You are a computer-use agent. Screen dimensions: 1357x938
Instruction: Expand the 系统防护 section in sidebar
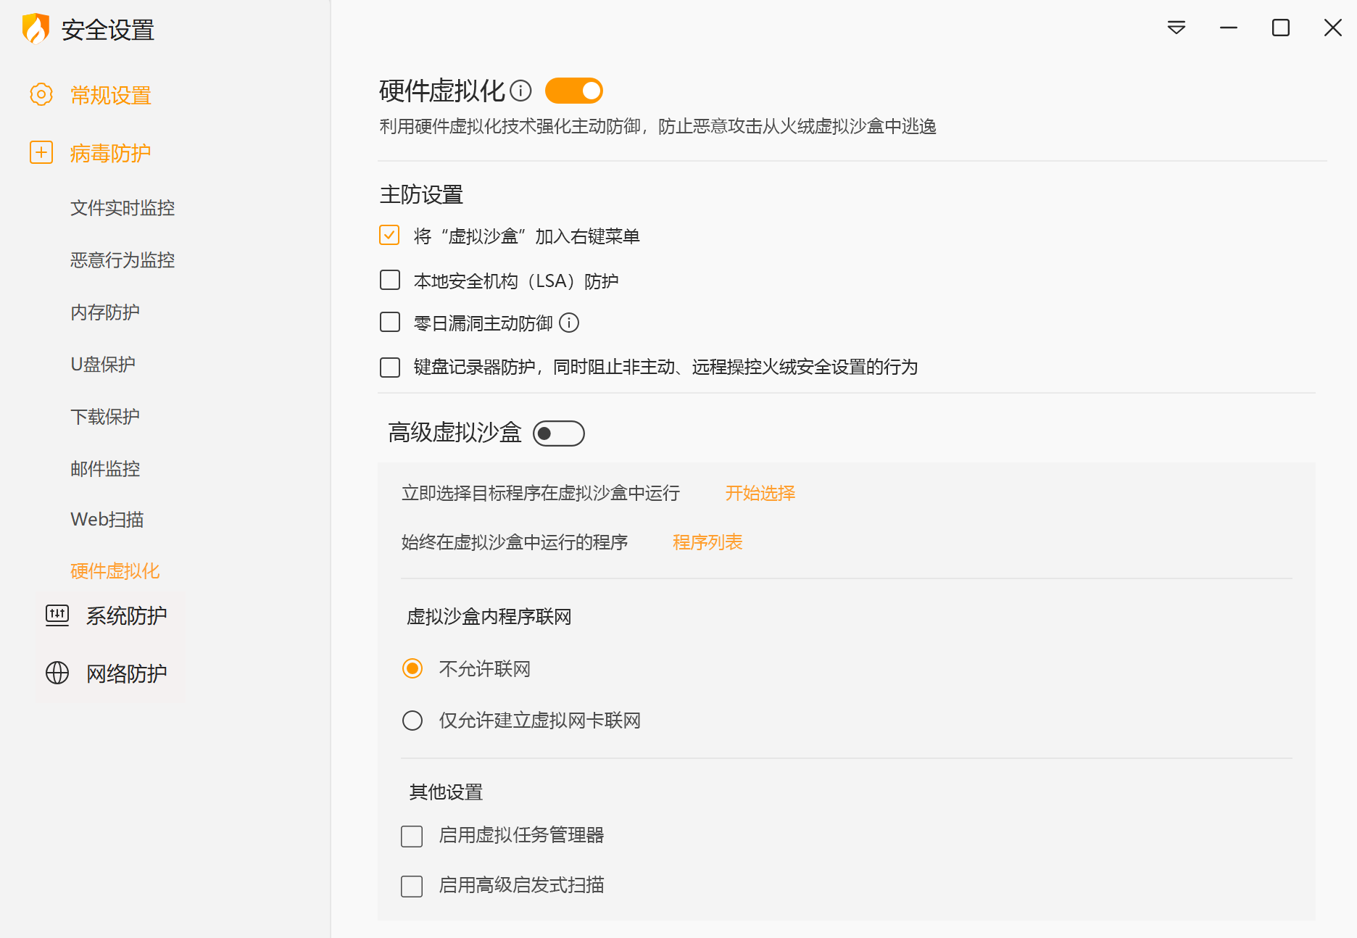tap(126, 615)
